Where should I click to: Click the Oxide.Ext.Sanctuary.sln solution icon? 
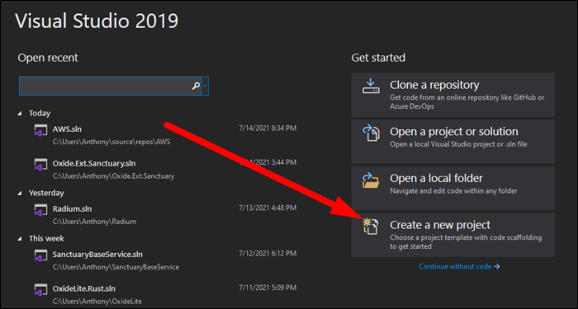40,165
